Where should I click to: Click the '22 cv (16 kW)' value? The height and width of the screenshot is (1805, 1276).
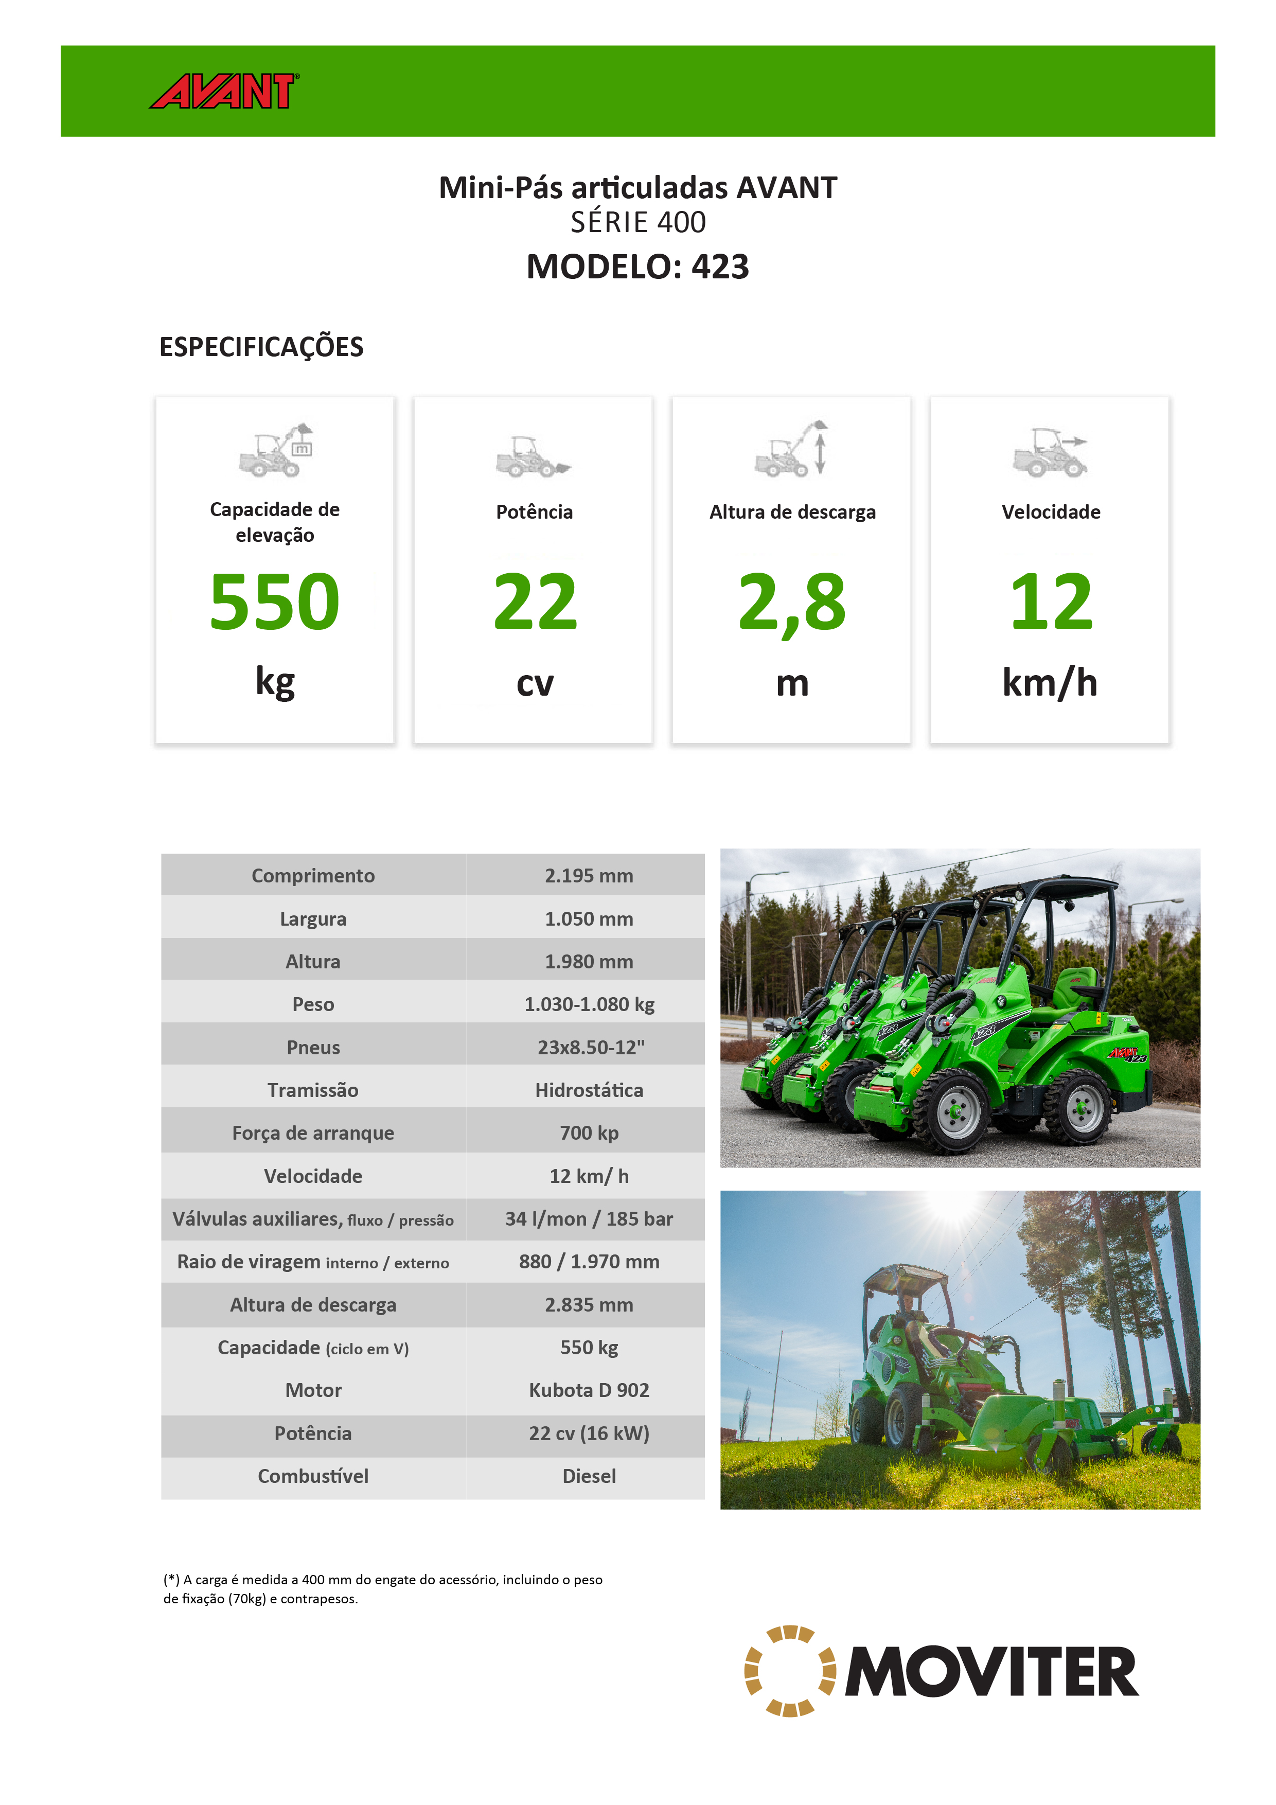[589, 1434]
